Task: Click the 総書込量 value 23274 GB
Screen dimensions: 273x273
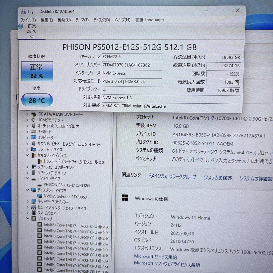Action: (x=223, y=66)
